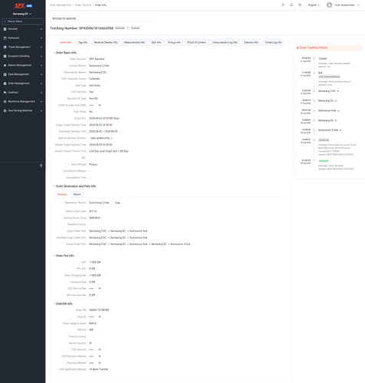Reveal hidden COD Payment Method value
Screen dimensions: 365x383
pos(100,356)
